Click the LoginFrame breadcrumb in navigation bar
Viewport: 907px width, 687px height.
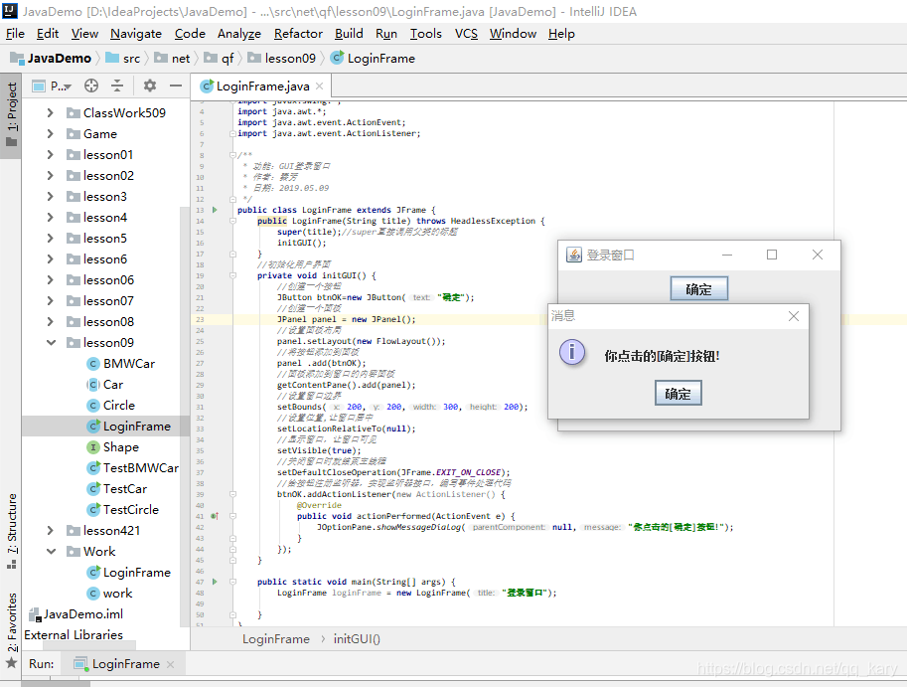click(x=373, y=59)
